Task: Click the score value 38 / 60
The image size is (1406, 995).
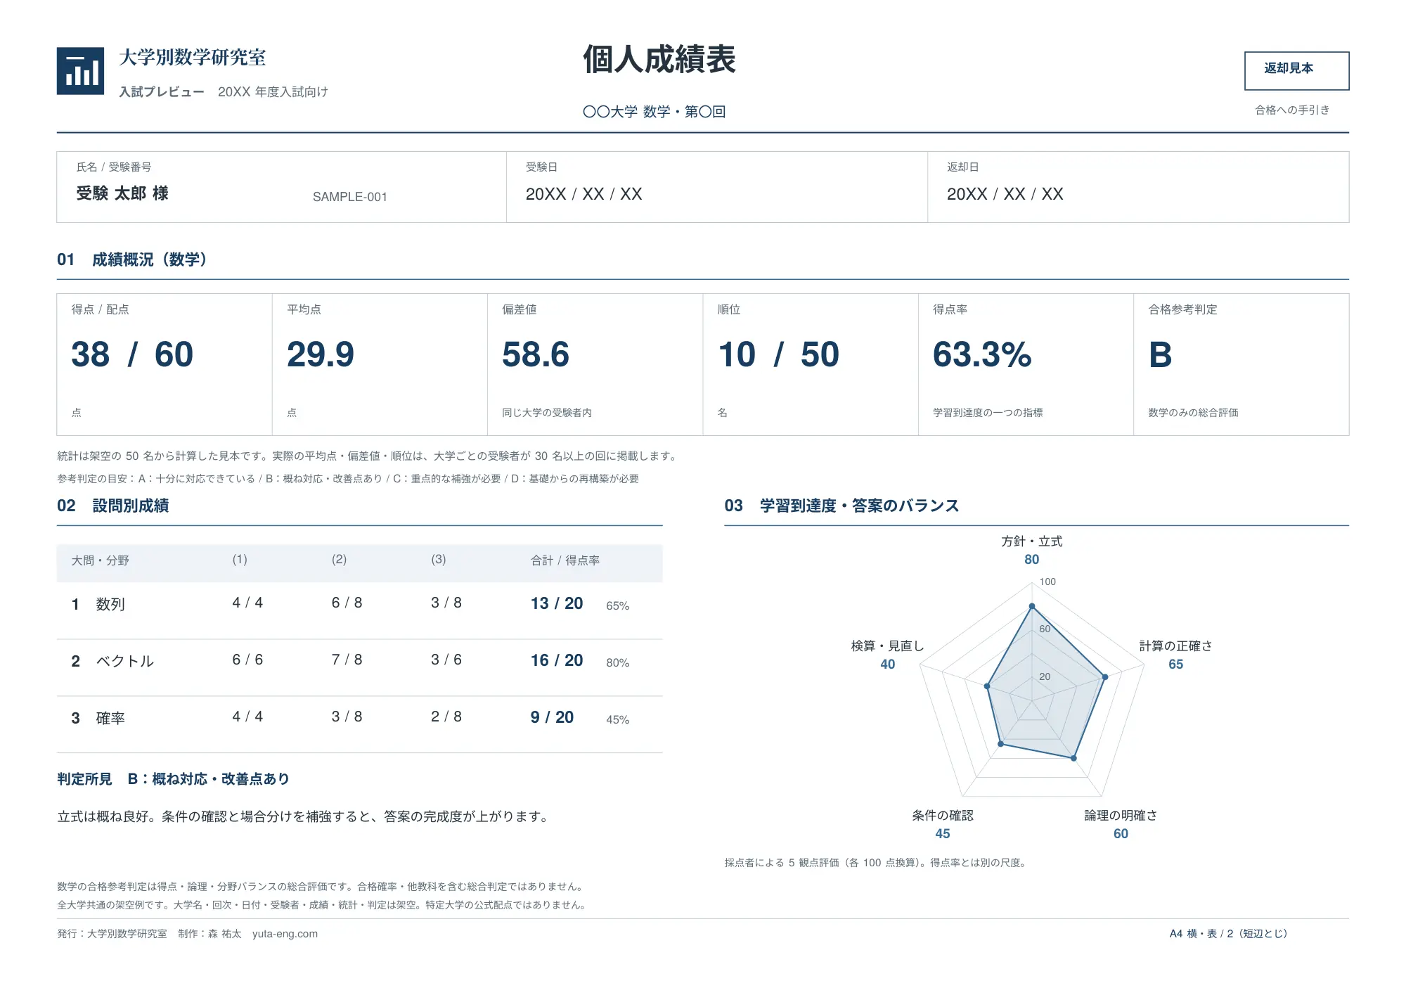Action: (x=132, y=354)
